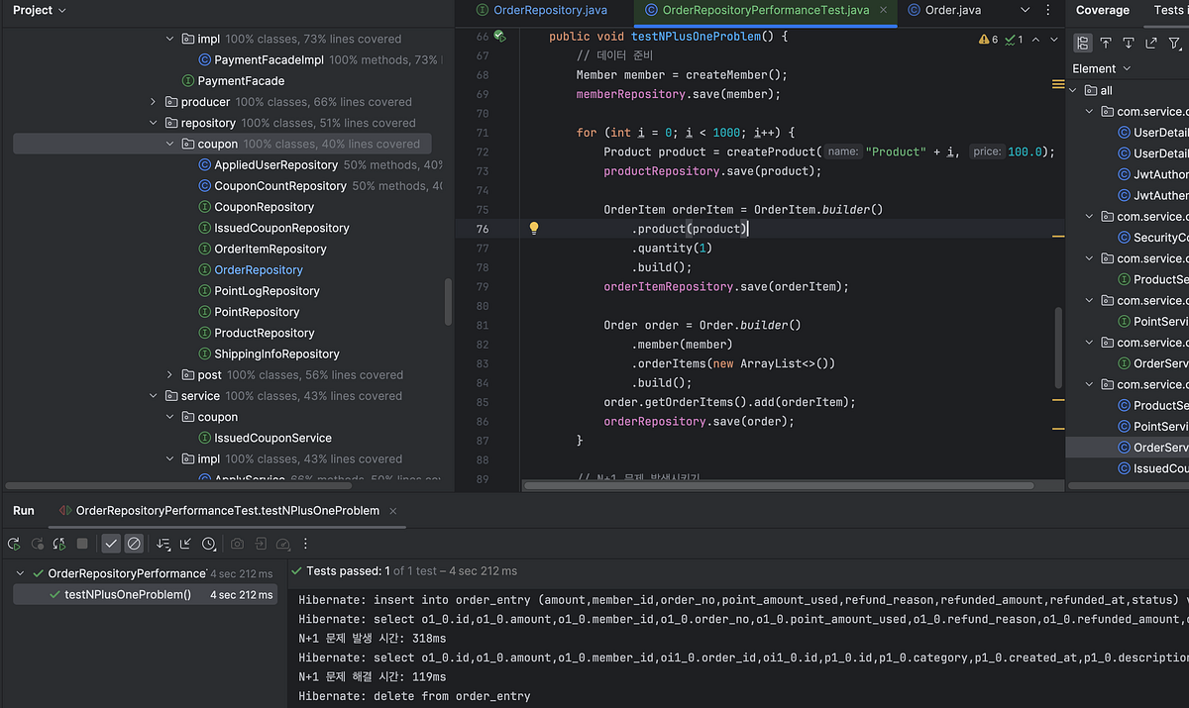Collapse the repository package in Project tree
Viewport: 1189px width, 708px height.
(x=152, y=122)
